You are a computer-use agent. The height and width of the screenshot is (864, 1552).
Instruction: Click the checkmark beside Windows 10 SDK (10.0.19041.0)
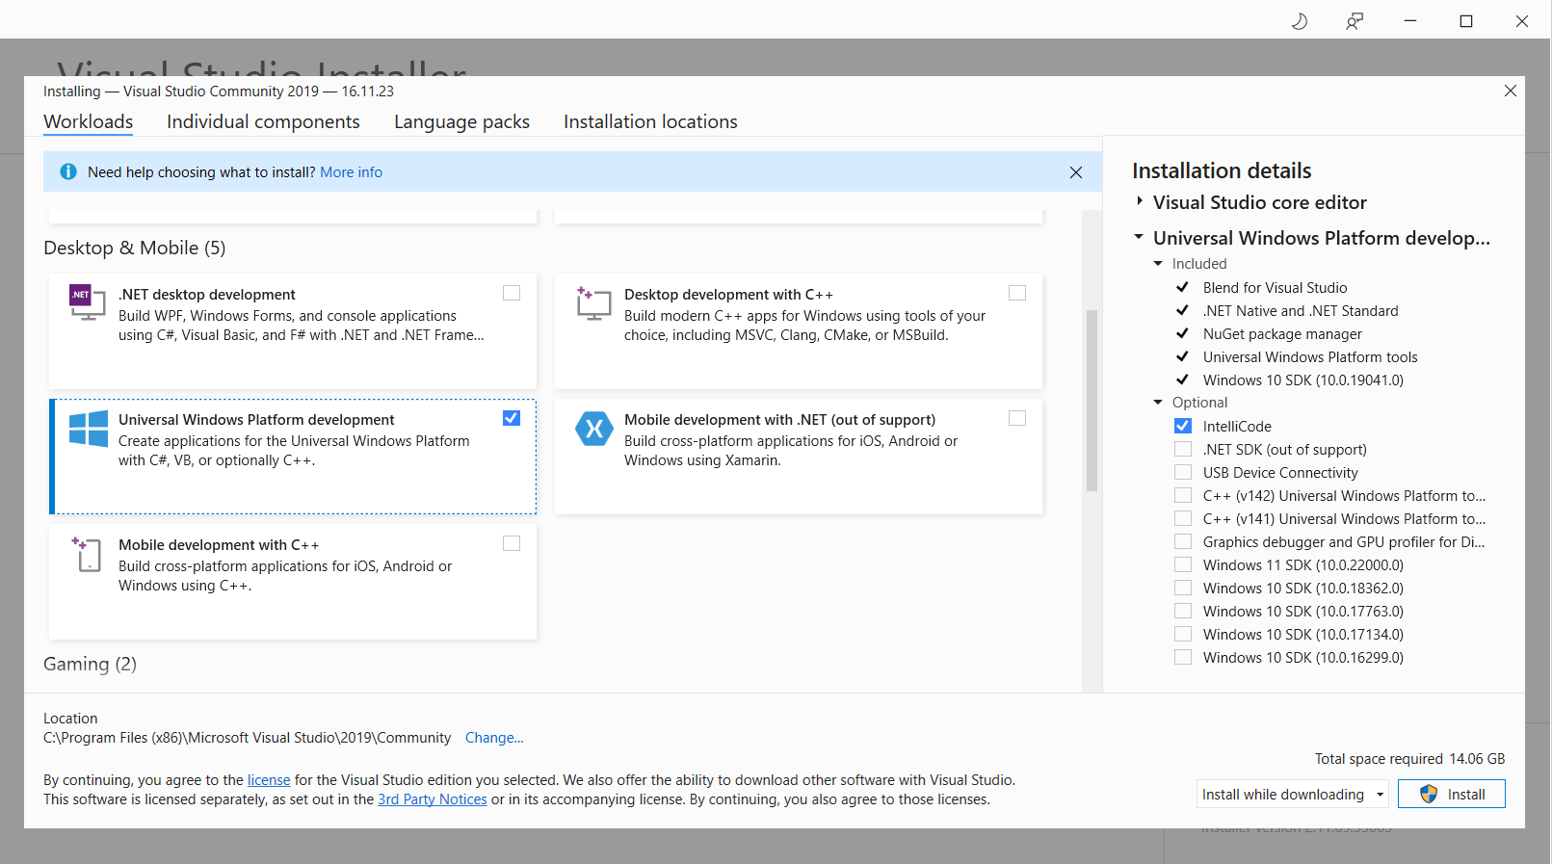point(1182,380)
